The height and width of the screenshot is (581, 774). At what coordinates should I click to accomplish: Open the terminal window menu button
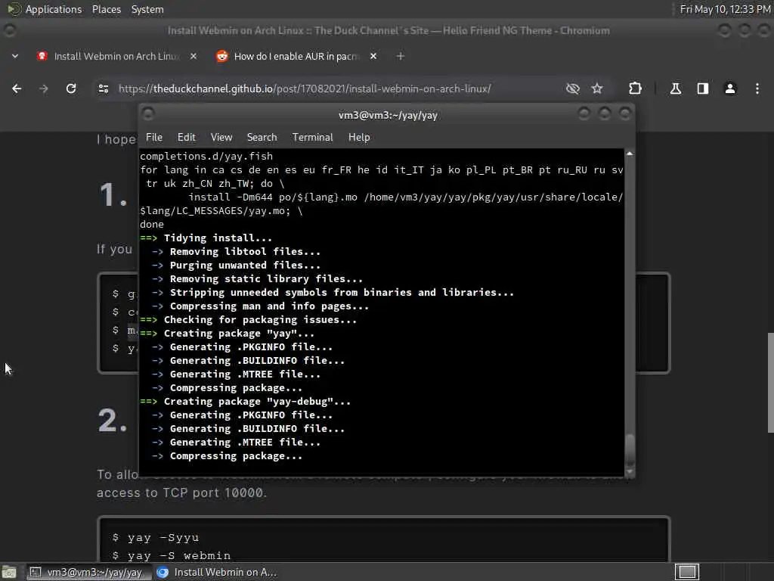pos(148,114)
